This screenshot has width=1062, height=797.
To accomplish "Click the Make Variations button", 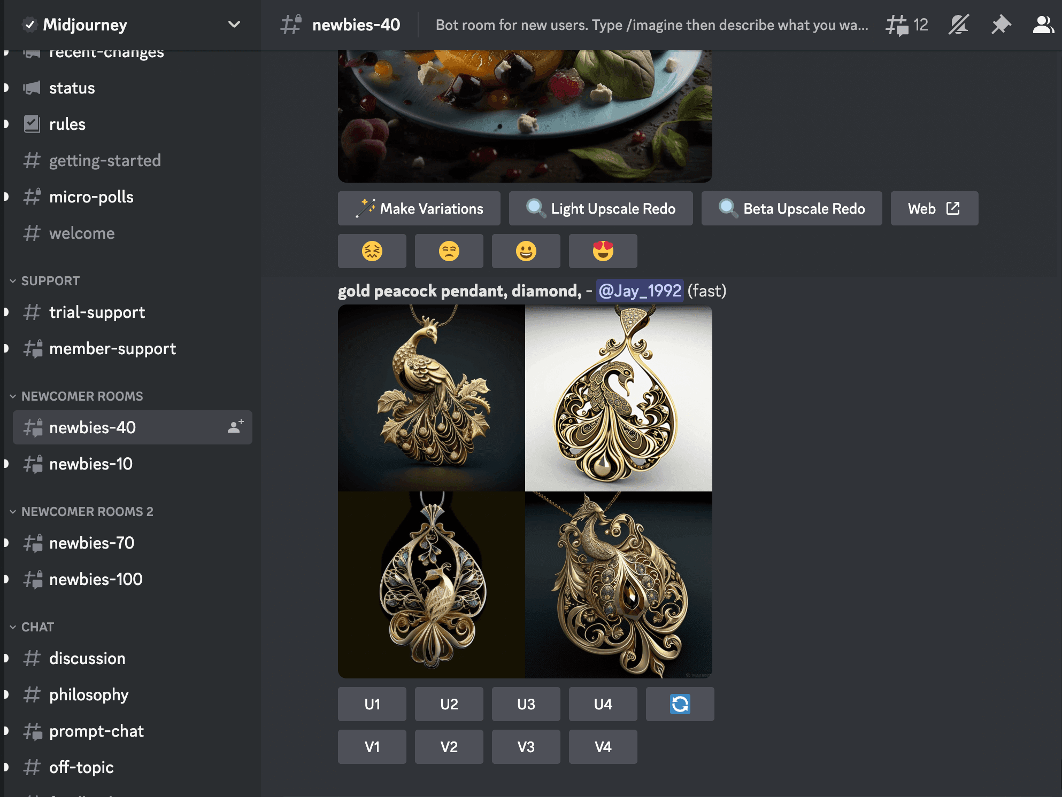I will pos(420,208).
